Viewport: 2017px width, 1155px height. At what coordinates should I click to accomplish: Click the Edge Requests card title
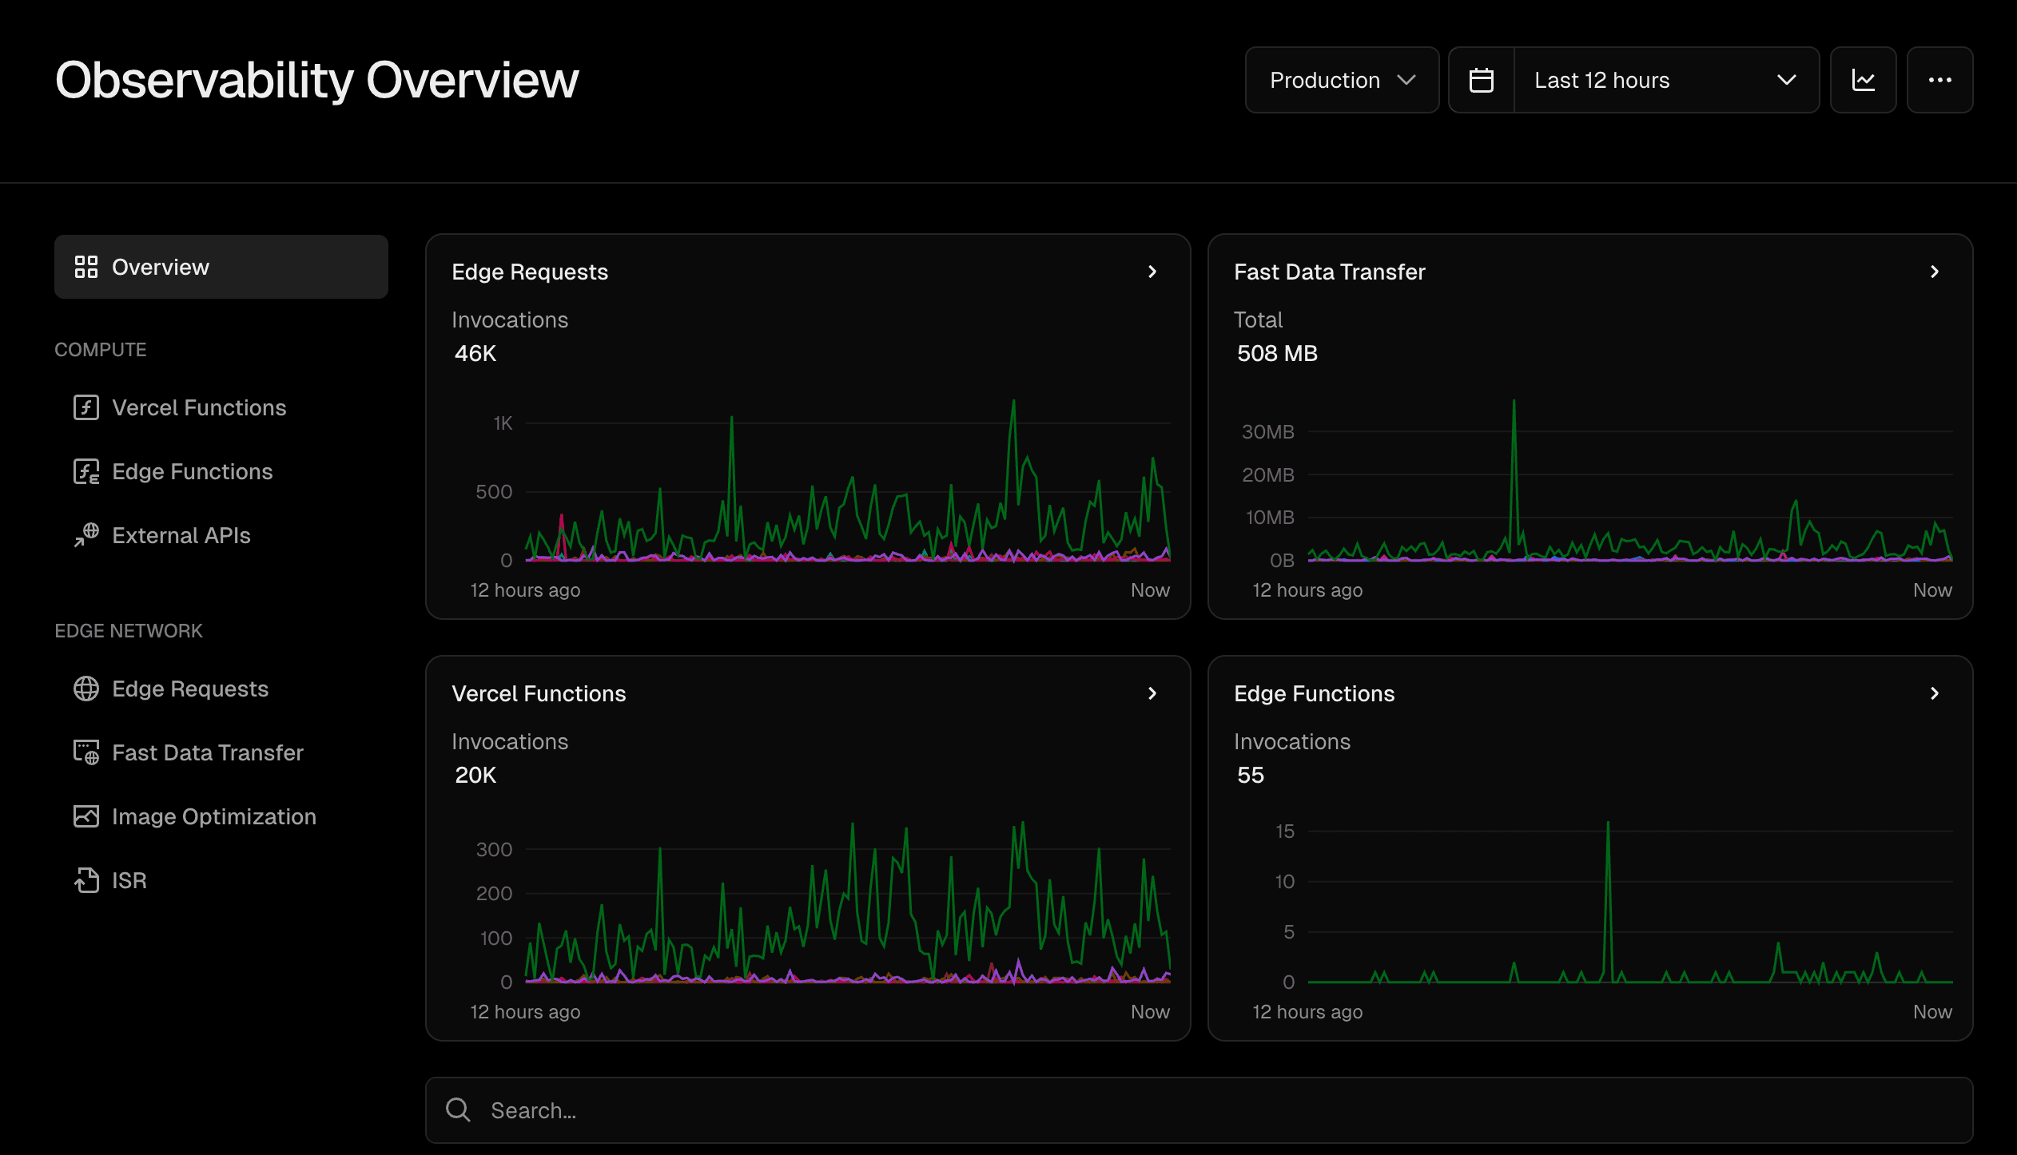point(530,272)
